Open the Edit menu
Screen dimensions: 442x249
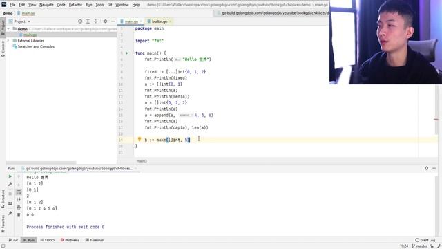[x=21, y=5]
